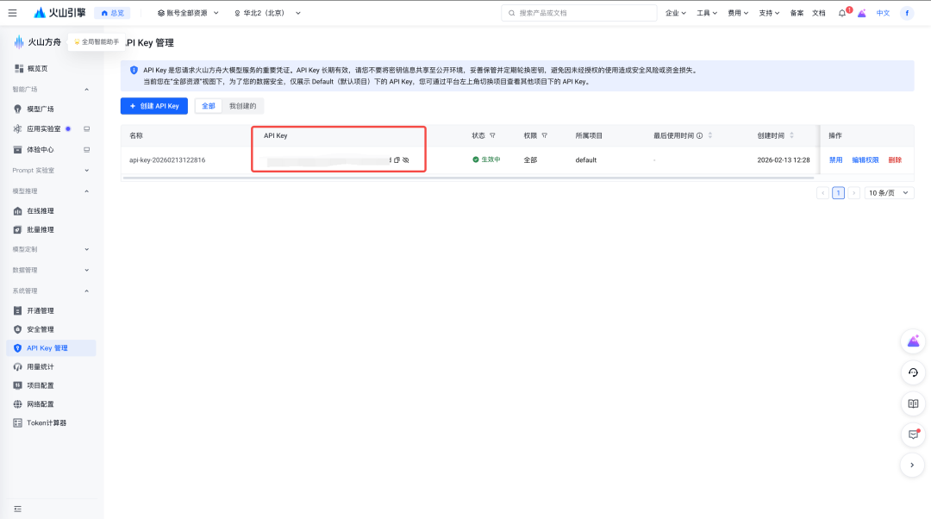Image resolution: width=931 pixels, height=519 pixels.
Task: Open the 企业 menu
Action: click(675, 13)
